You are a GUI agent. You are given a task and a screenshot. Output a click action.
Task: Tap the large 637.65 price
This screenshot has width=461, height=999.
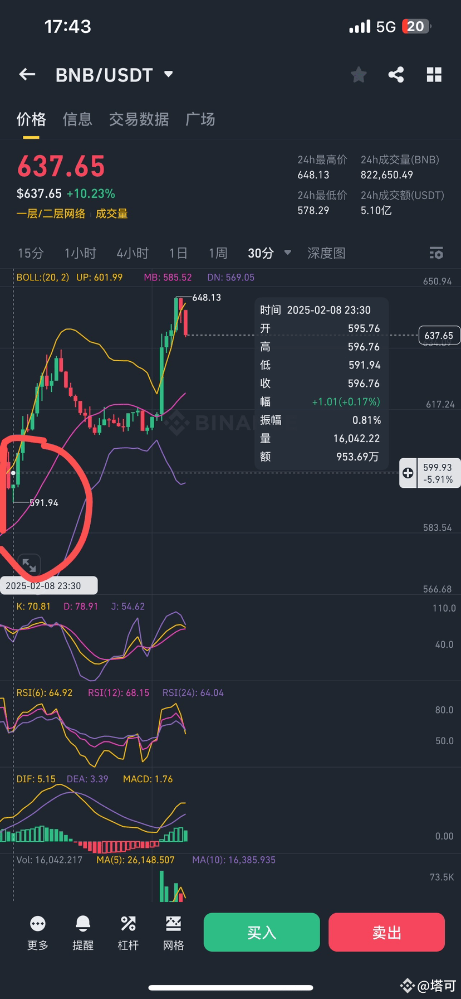coord(61,166)
